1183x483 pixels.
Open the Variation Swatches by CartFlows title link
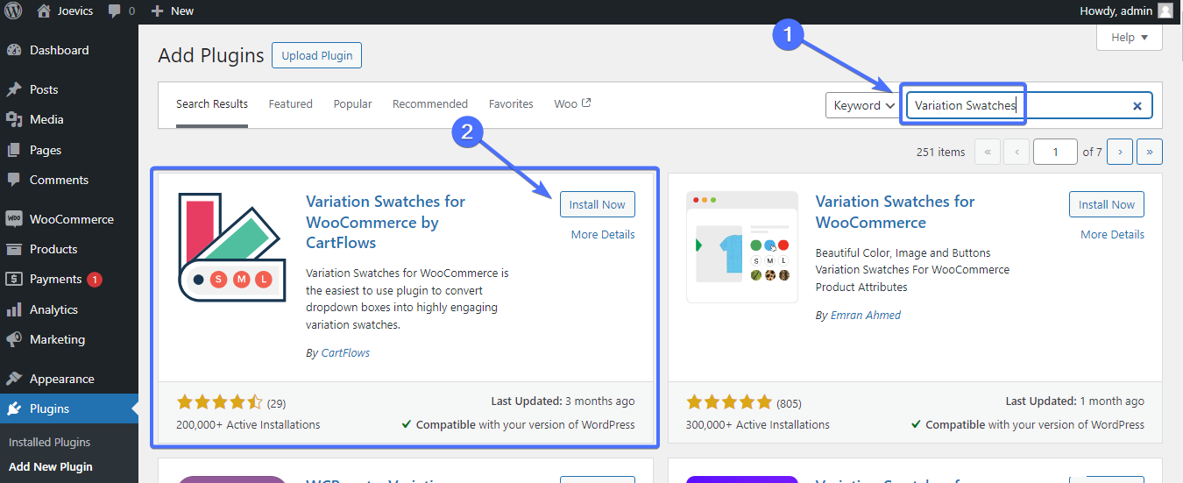[386, 222]
